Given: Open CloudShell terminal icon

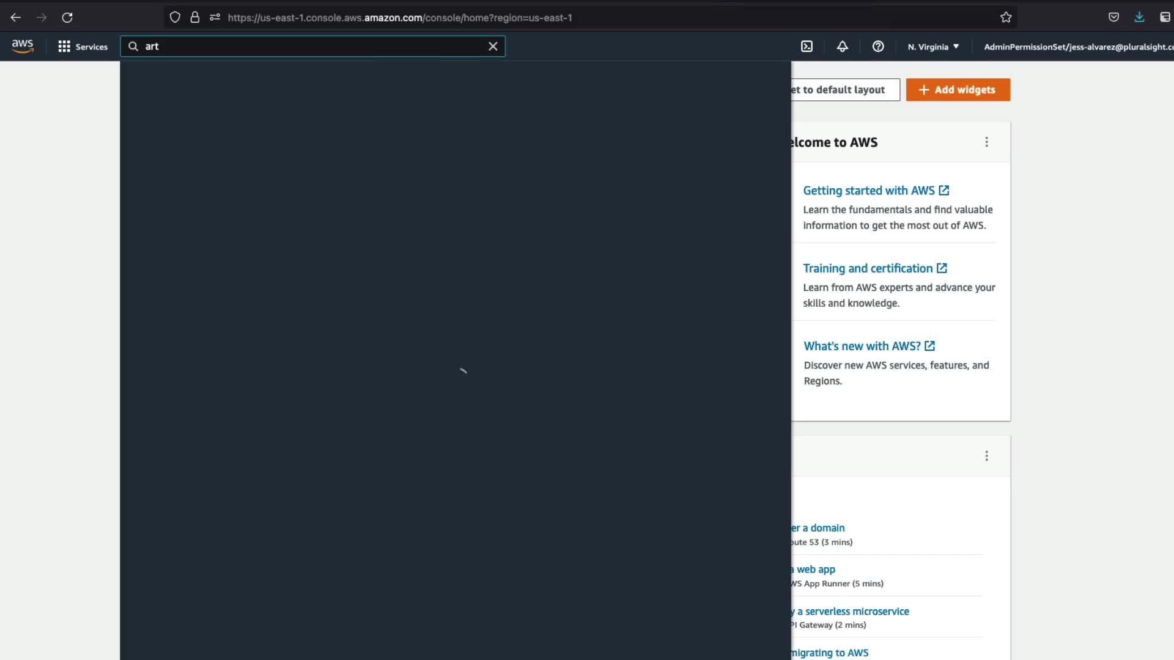Looking at the screenshot, I should 807,46.
